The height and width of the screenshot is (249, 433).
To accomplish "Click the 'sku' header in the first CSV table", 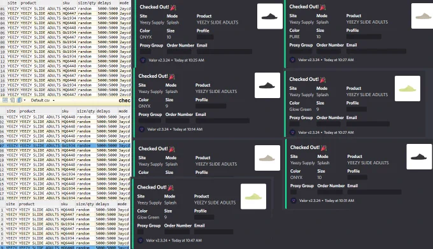I will point(66,3).
